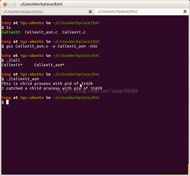This screenshot has height=176, width=190.
Task: Click the blinking cursor at last prompt
Action: click(8, 102)
